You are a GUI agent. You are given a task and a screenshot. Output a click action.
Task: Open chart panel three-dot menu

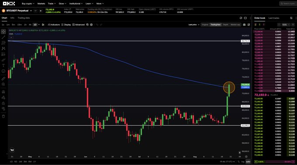[x=250, y=18]
